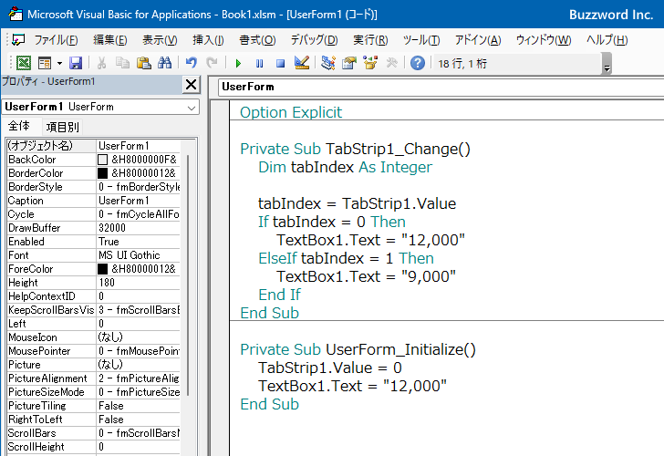Edit the (オブジェクト名) value UserForm1
Image resolution: width=664 pixels, height=456 pixels.
click(139, 146)
